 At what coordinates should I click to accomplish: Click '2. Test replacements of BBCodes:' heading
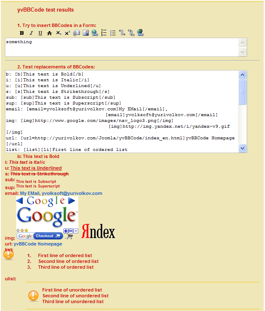pyautogui.click(x=56, y=67)
